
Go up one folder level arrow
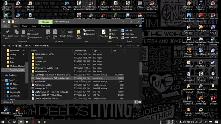click(x=17, y=46)
